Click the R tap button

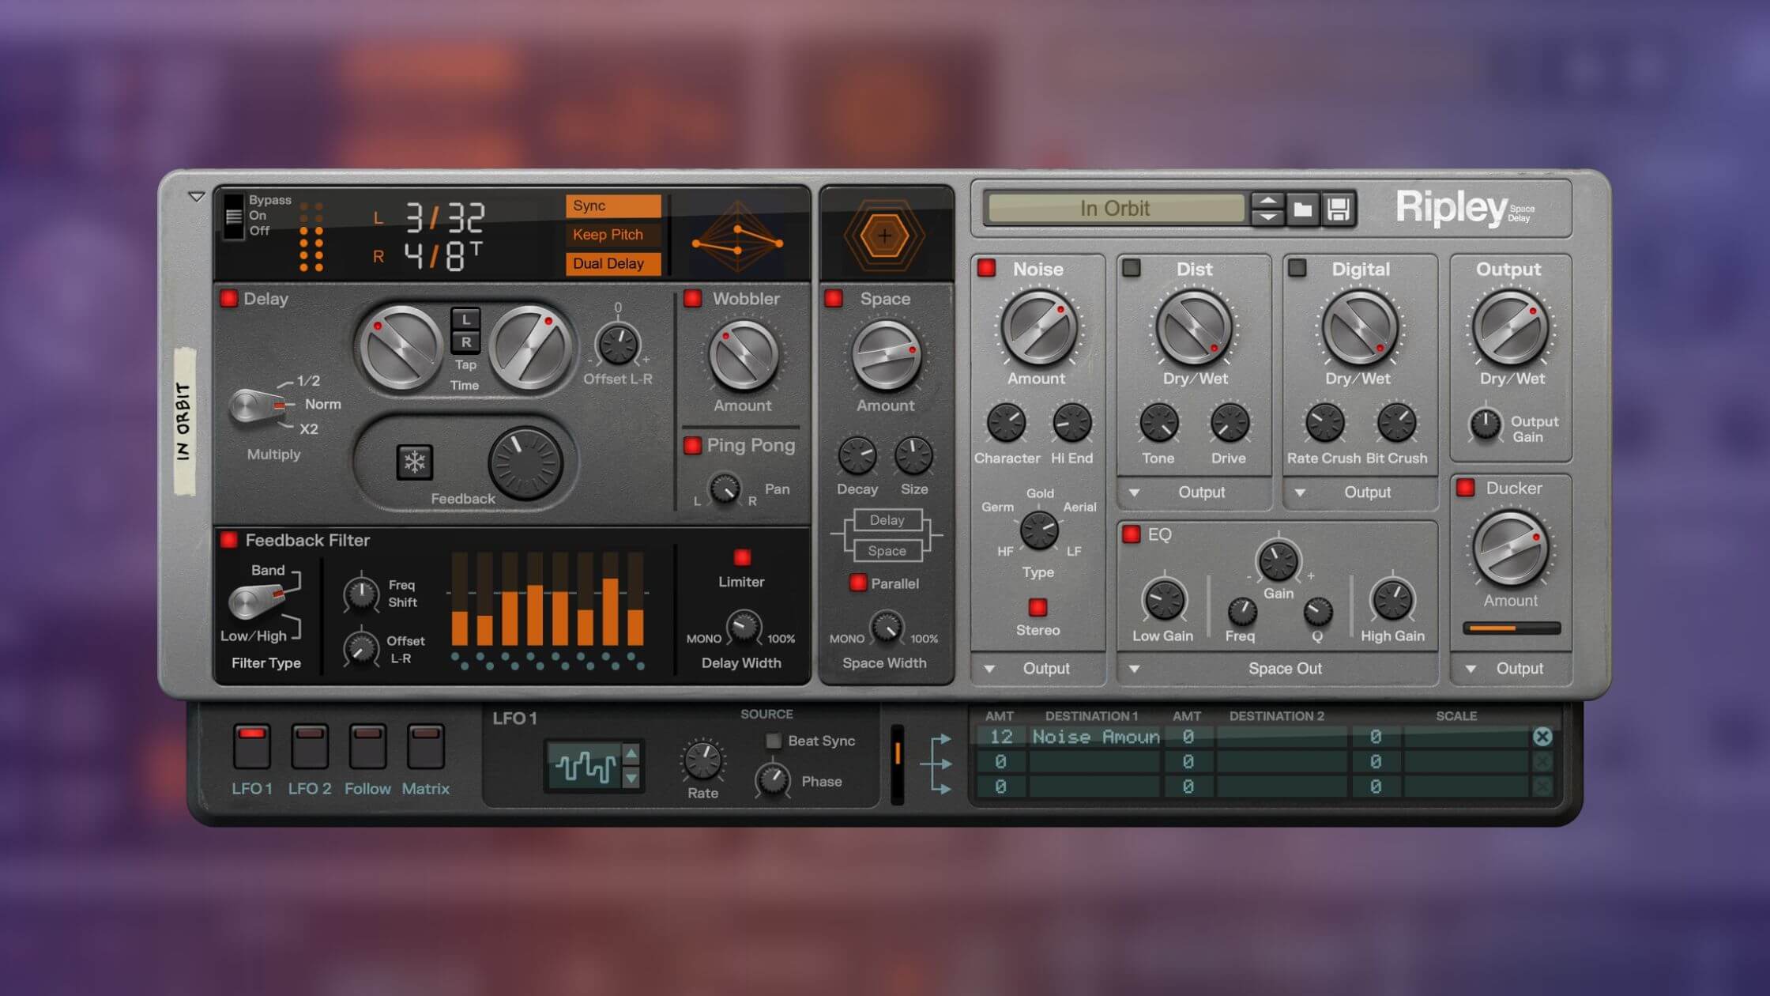click(465, 342)
